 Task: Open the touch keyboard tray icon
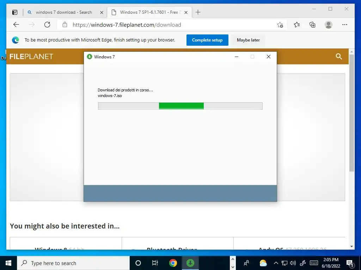(x=314, y=263)
